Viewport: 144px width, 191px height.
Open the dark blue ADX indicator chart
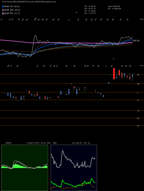tap(74, 168)
